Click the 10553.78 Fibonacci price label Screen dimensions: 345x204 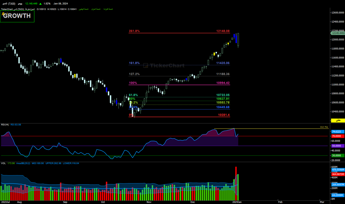(x=223, y=103)
